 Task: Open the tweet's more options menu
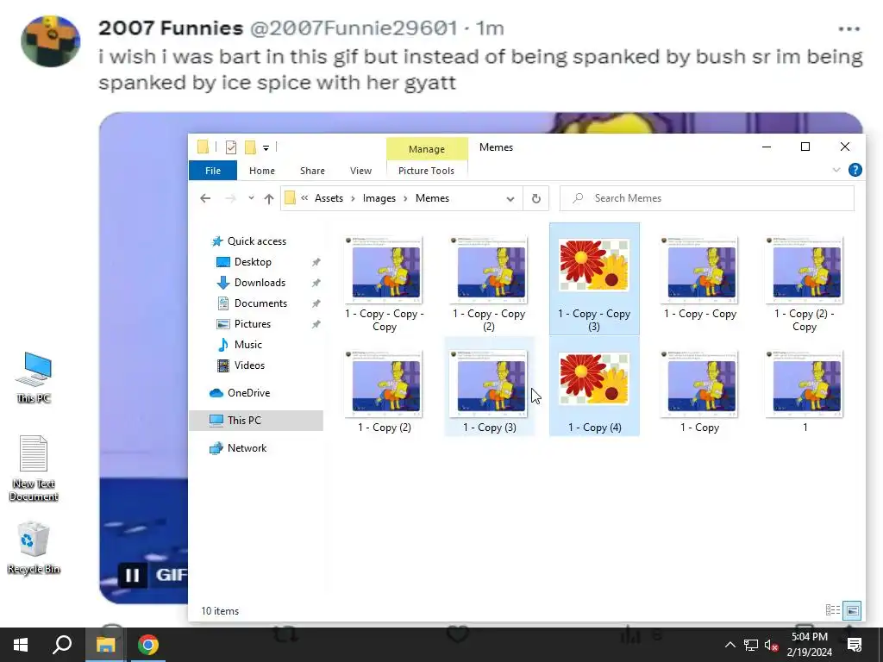pos(849,28)
